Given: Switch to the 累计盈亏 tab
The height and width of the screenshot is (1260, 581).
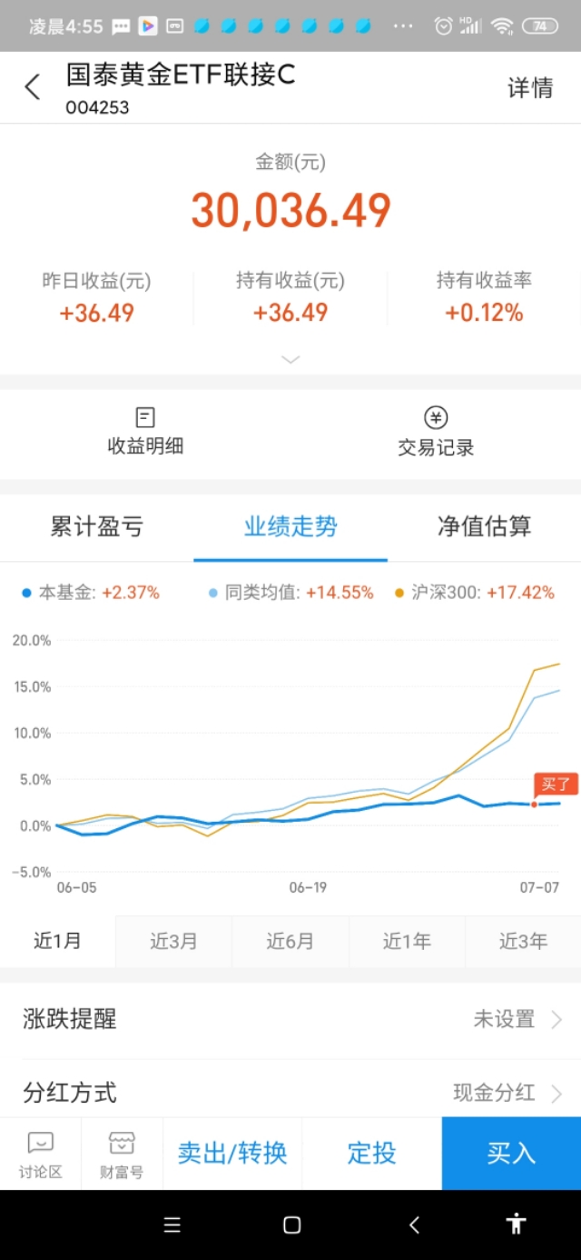Looking at the screenshot, I should tap(96, 527).
